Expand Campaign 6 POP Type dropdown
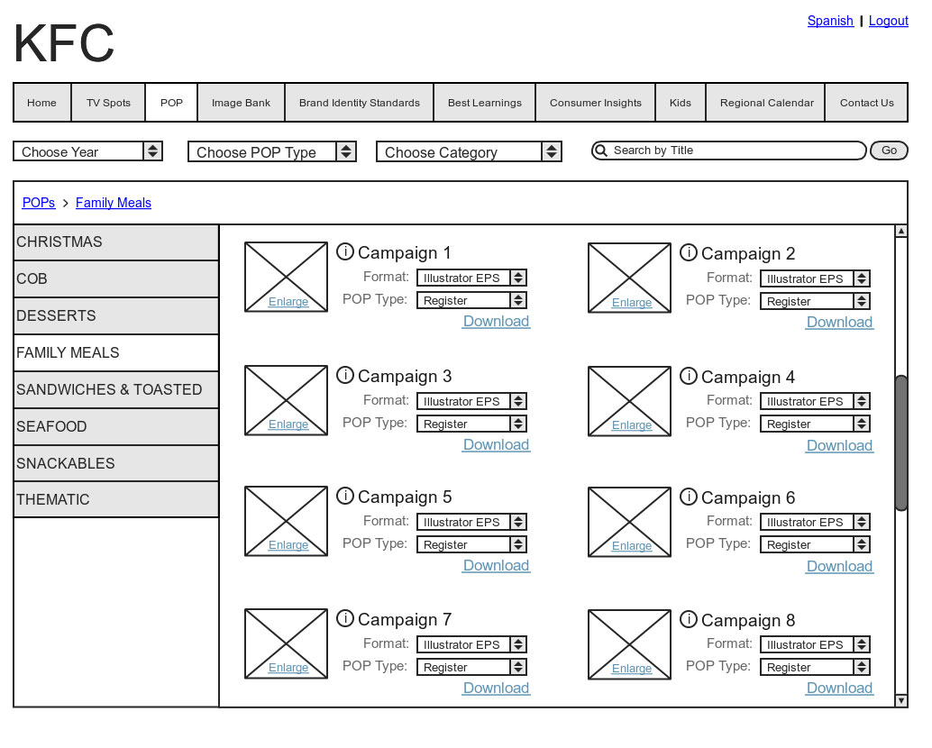The width and height of the screenshot is (932, 748). 815,544
